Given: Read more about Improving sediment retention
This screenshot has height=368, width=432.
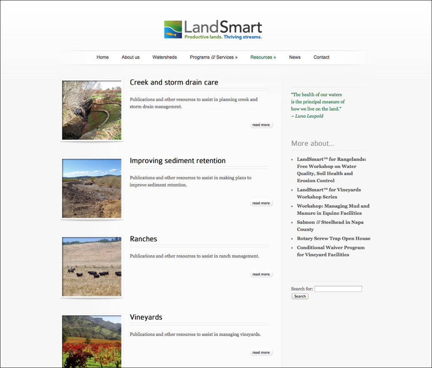Looking at the screenshot, I should pyautogui.click(x=261, y=203).
